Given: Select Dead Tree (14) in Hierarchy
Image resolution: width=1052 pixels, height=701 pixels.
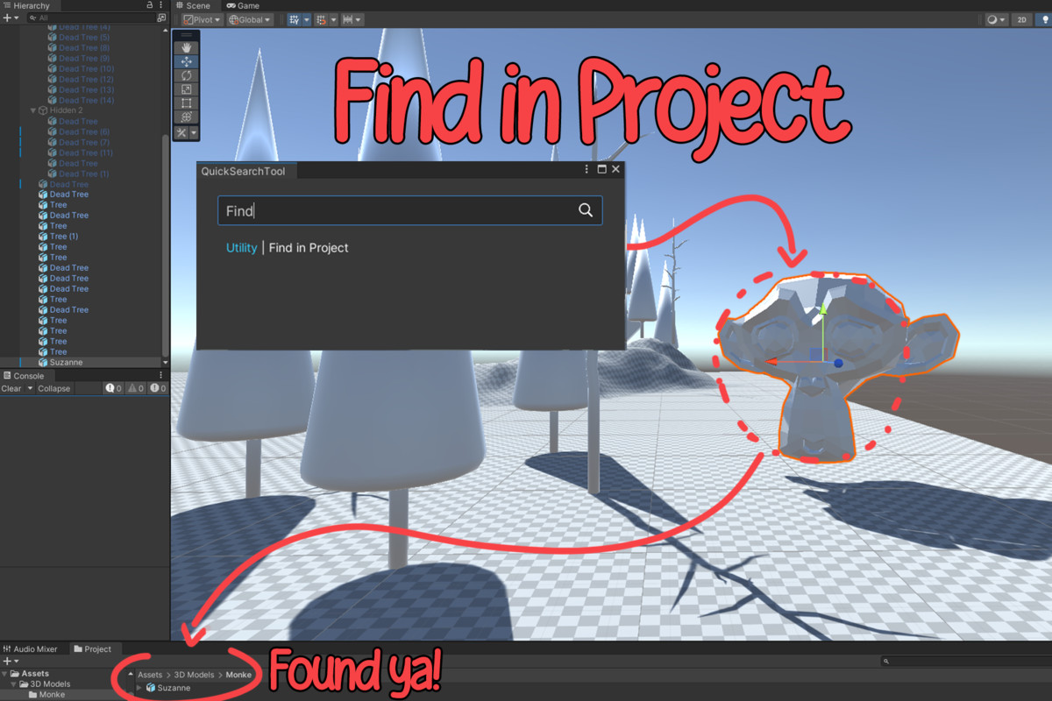Looking at the screenshot, I should [x=86, y=100].
